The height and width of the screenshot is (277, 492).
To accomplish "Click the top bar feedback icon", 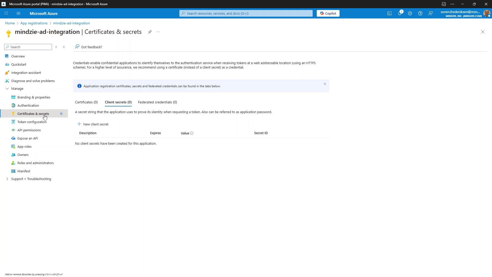I will 430,13.
